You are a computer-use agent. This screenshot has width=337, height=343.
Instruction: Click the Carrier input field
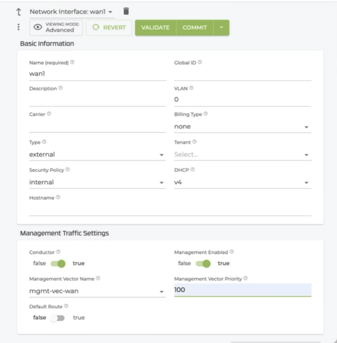pyautogui.click(x=97, y=126)
